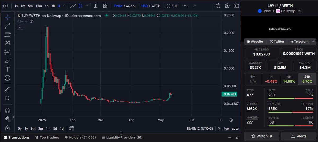318x142 pixels.
Task: Open the emoji icons tool
Action: pyautogui.click(x=7, y=78)
